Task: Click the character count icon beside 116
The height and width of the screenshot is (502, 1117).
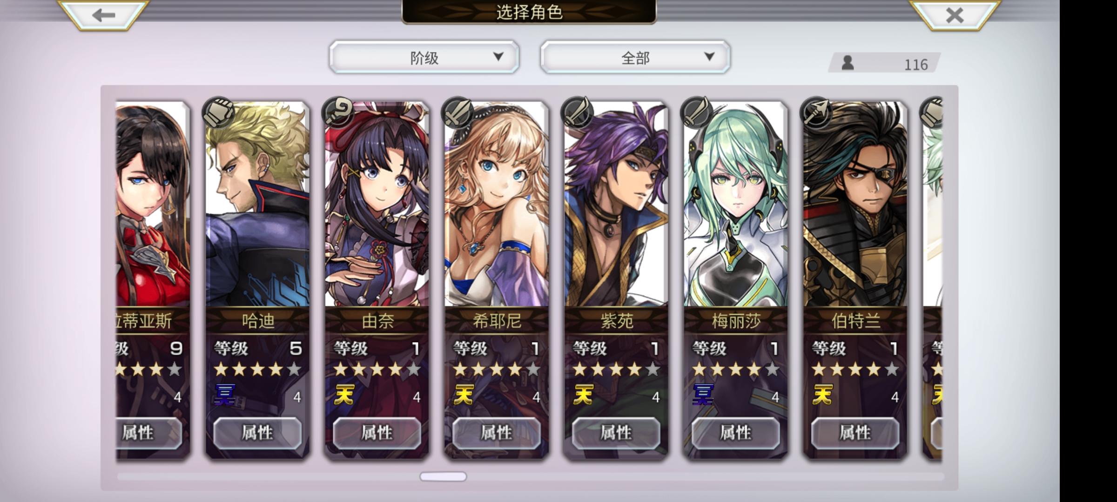Action: 848,63
